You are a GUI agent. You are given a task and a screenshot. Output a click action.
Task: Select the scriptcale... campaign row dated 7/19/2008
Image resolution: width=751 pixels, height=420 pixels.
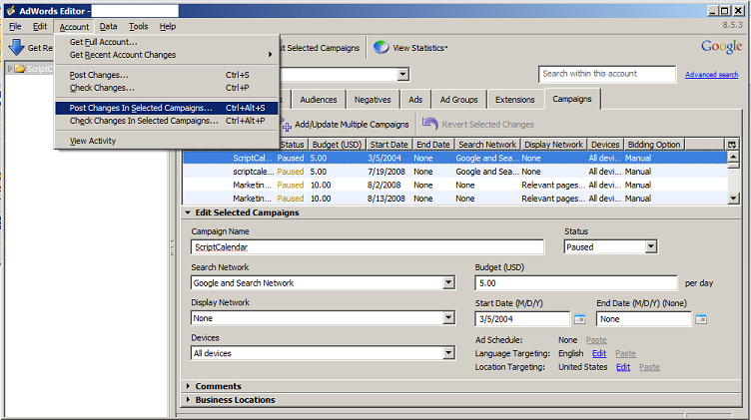pos(455,172)
